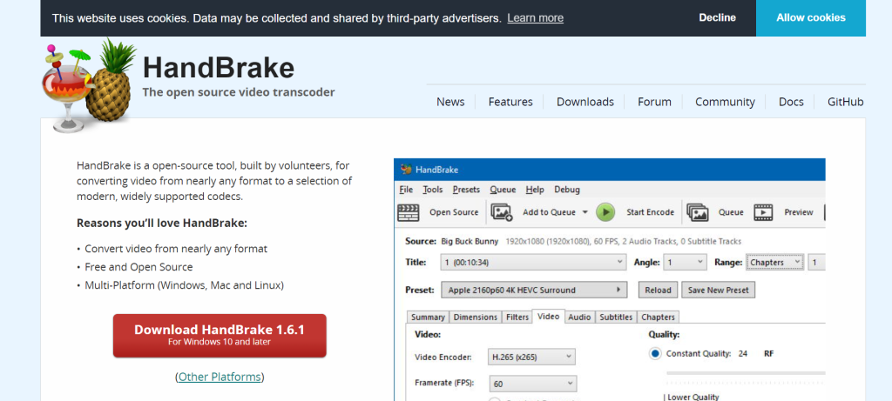This screenshot has width=892, height=401.
Task: Expand the Preset Apple 2160p60 4K HEVC selector
Action: (534, 290)
